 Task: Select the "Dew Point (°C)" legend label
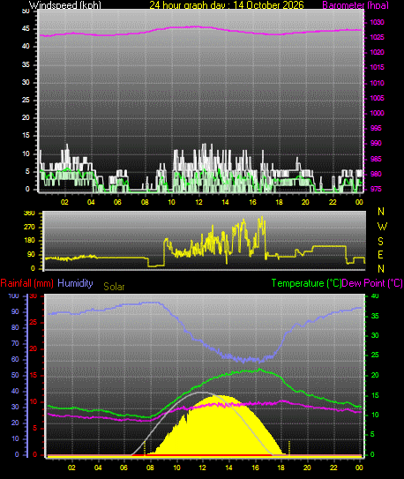click(x=372, y=283)
